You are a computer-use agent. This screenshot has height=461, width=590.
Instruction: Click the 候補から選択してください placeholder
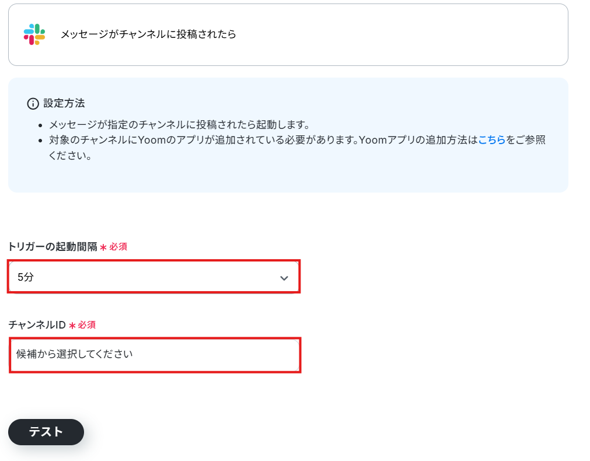74,354
